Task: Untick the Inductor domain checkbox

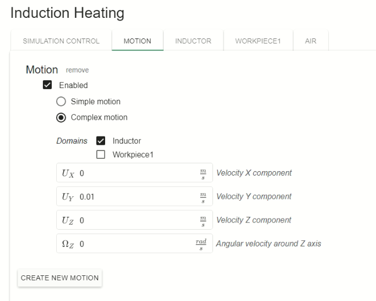Action: [x=101, y=141]
